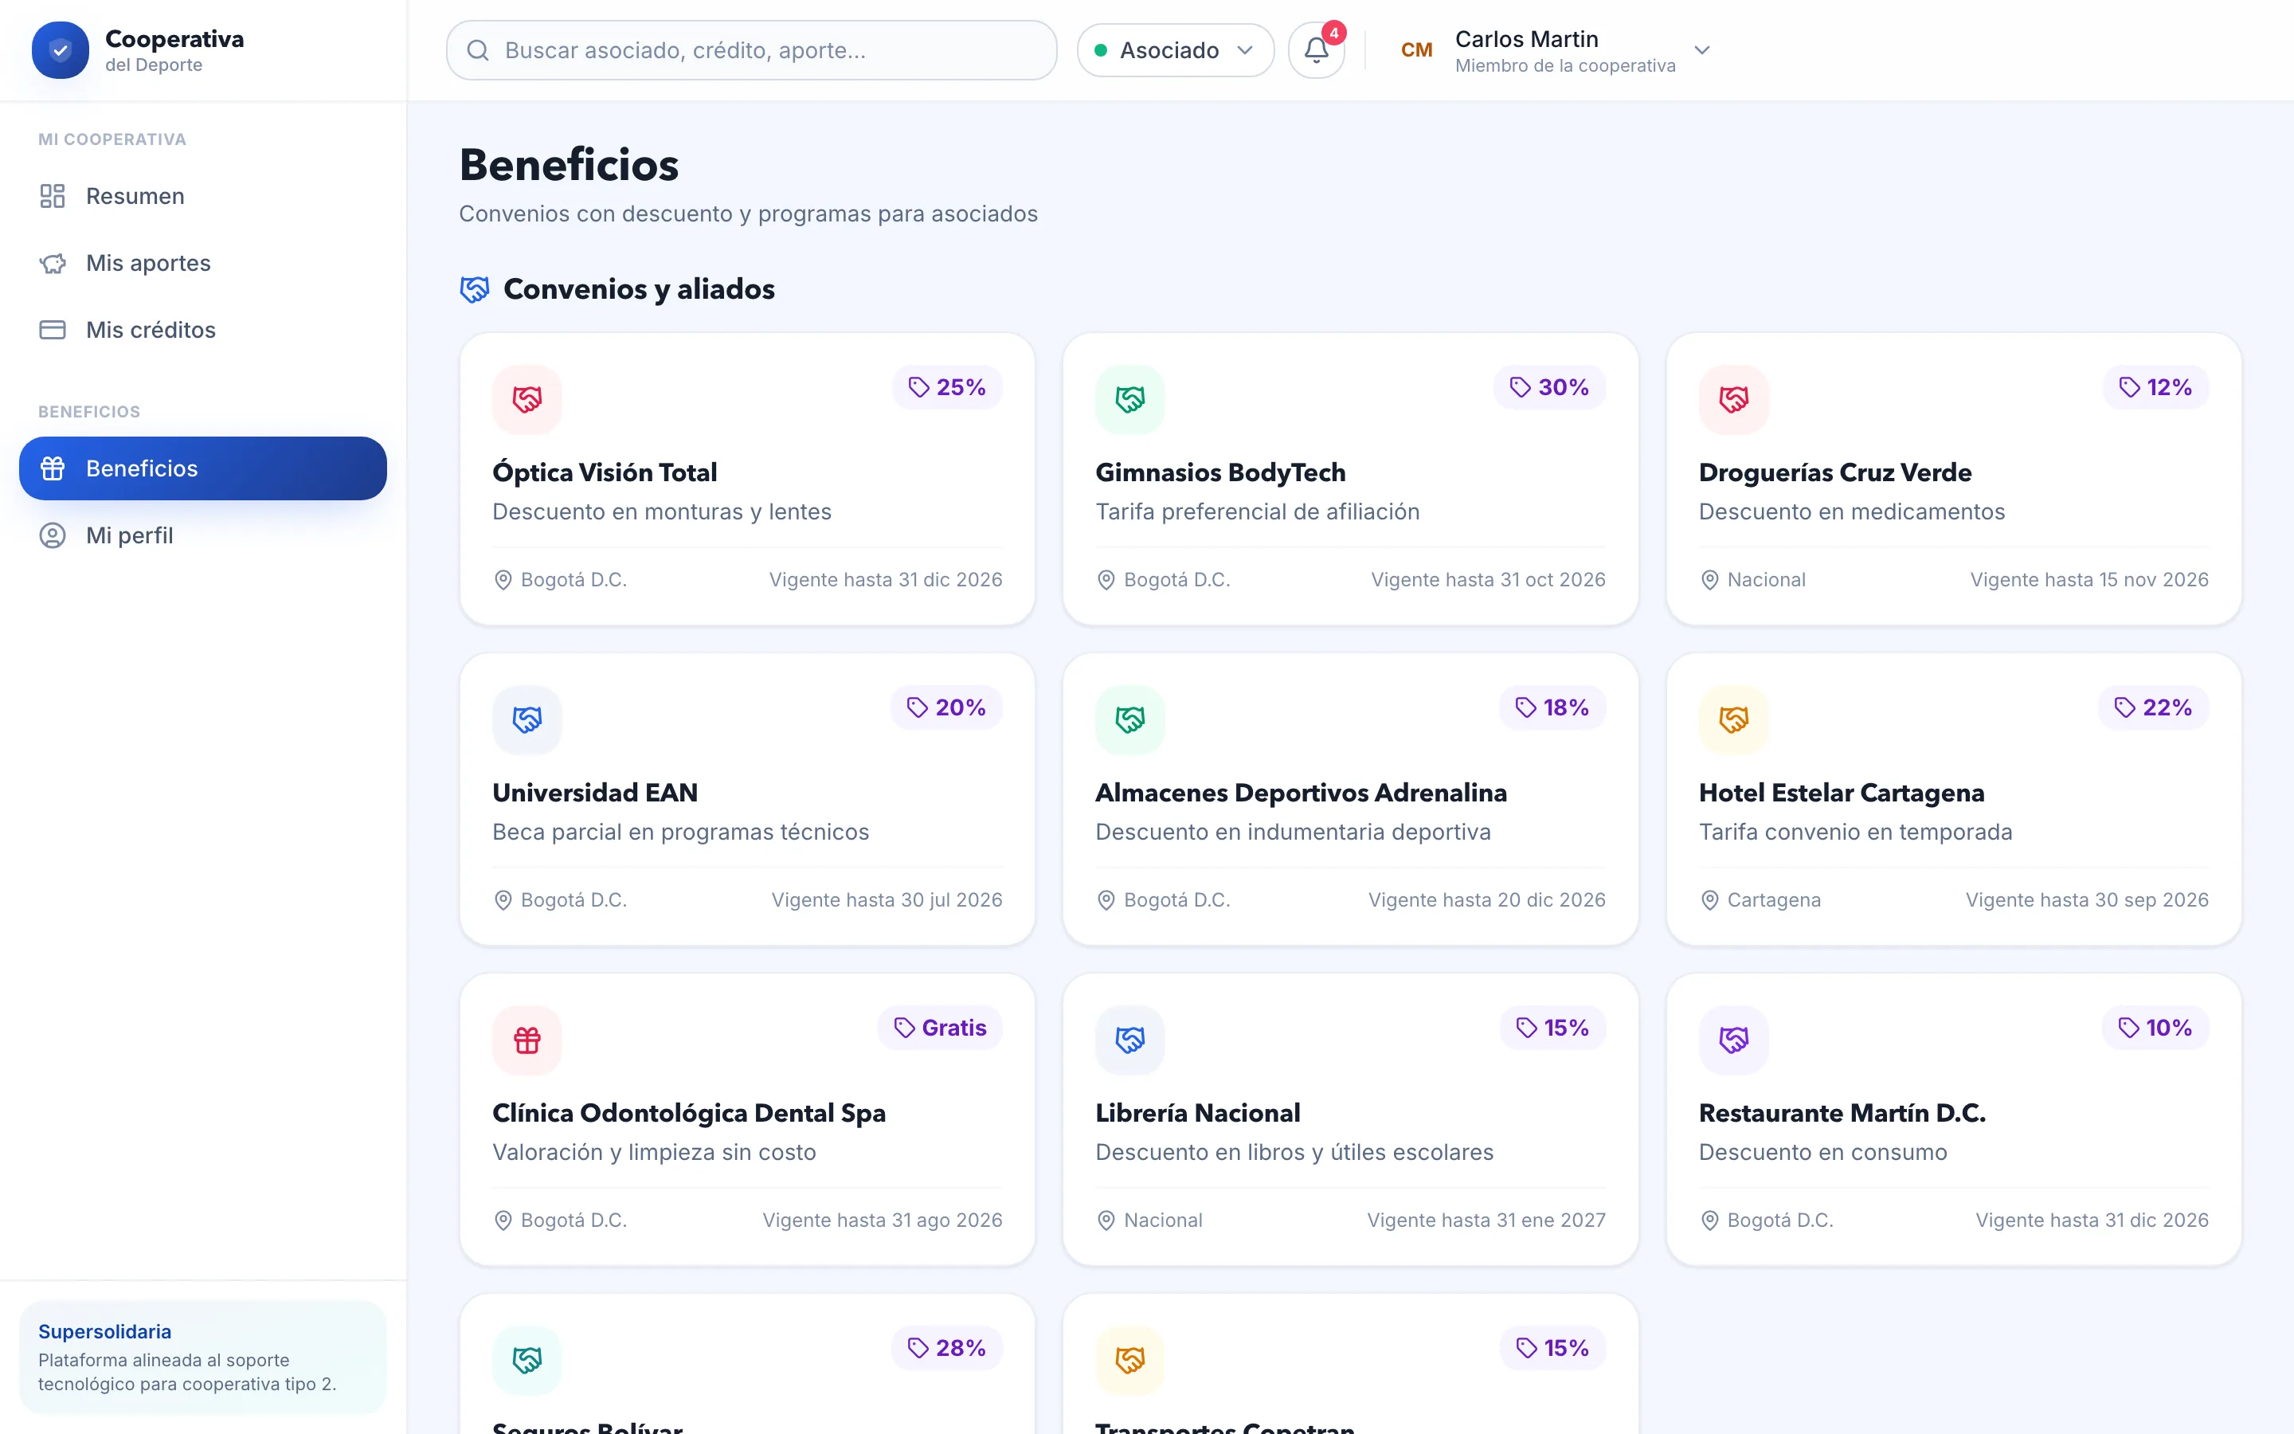Open the Gimnasios BodyTech agreement title

1221,472
